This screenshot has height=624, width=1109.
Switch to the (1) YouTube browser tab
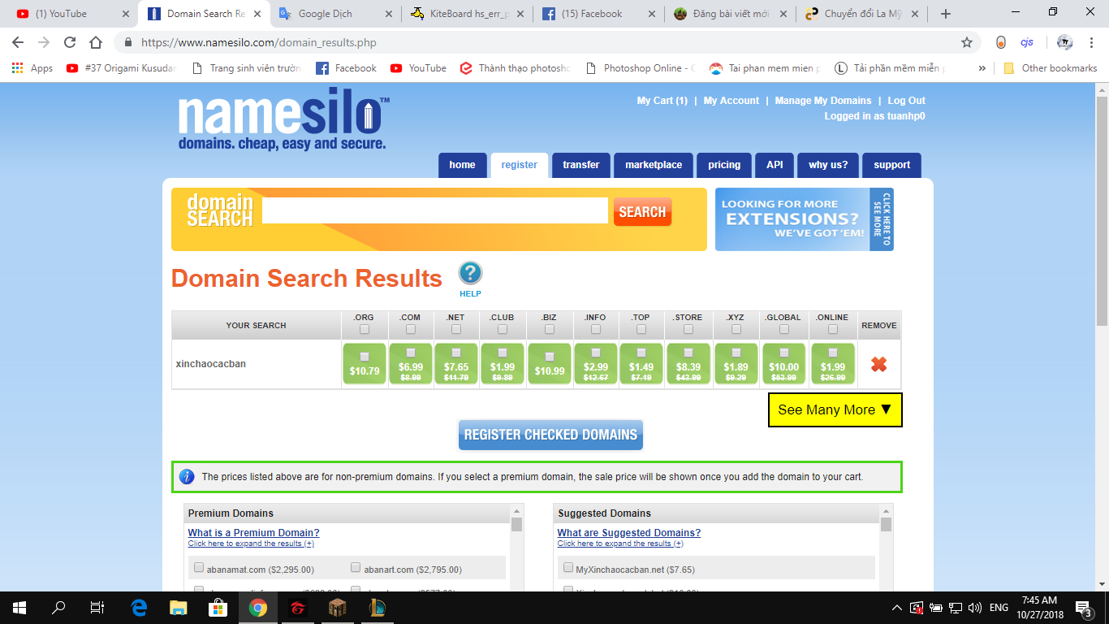click(x=73, y=14)
